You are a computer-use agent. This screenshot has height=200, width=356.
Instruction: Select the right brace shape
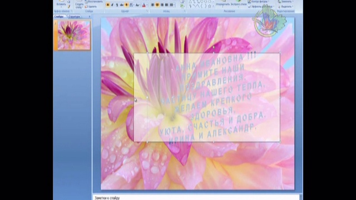coord(205,6)
